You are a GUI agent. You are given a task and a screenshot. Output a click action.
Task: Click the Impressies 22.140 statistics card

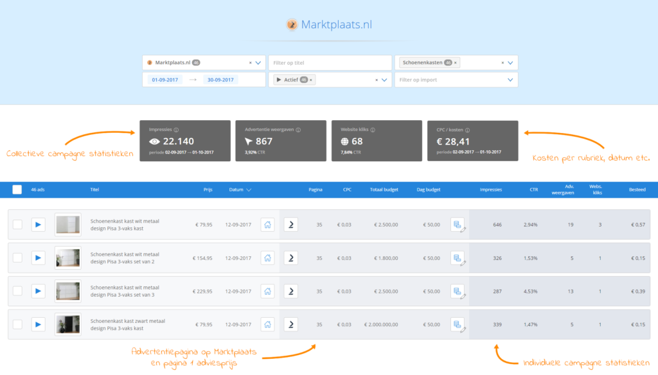tap(185, 141)
